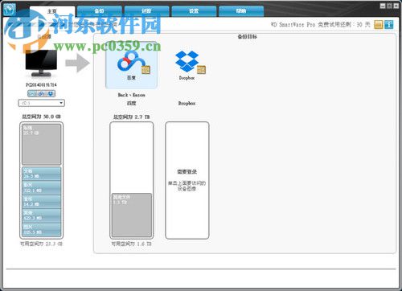
Task: Click the yellow badge on Dropbox icon
Action: pyautogui.click(x=201, y=70)
